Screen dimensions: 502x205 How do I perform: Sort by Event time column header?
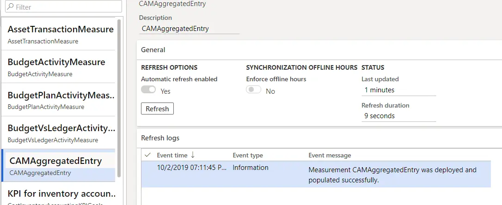pos(172,155)
